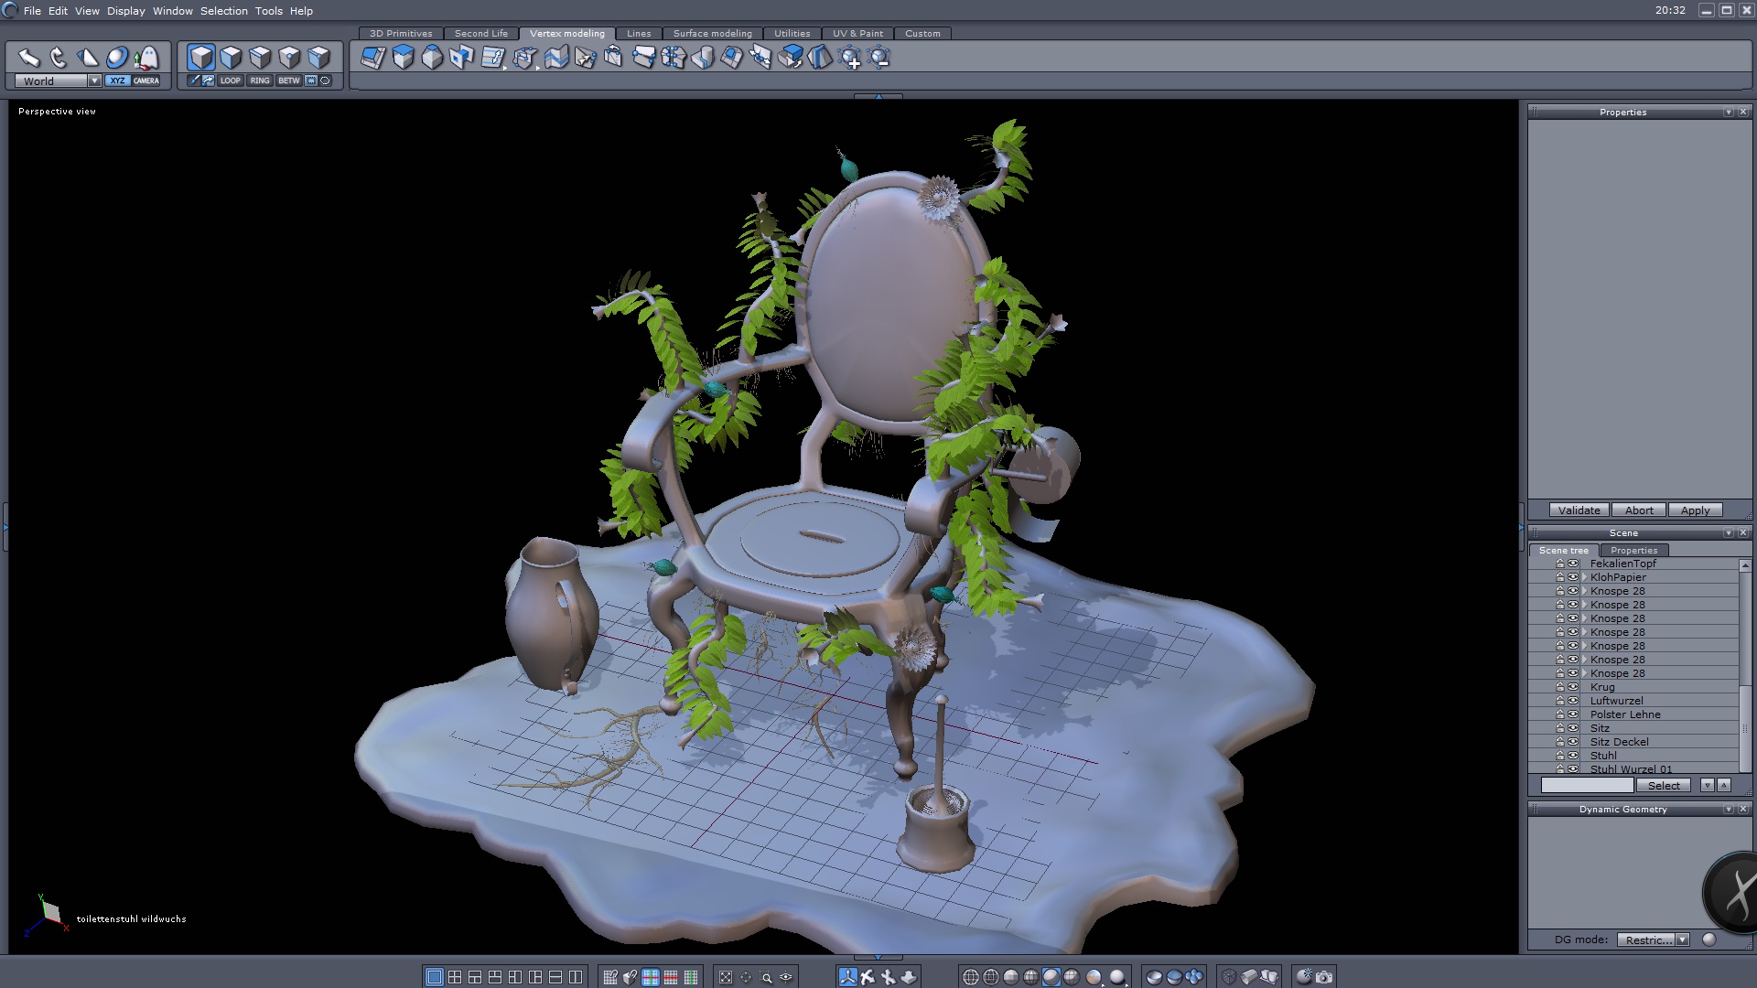Open the World coordinate system dropdown
The height and width of the screenshot is (988, 1757).
(93, 81)
